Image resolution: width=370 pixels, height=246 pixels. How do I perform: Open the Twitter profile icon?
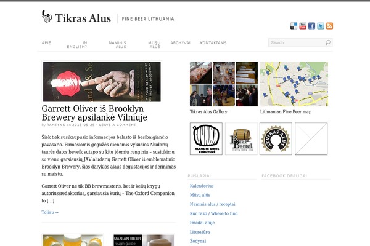point(321,26)
